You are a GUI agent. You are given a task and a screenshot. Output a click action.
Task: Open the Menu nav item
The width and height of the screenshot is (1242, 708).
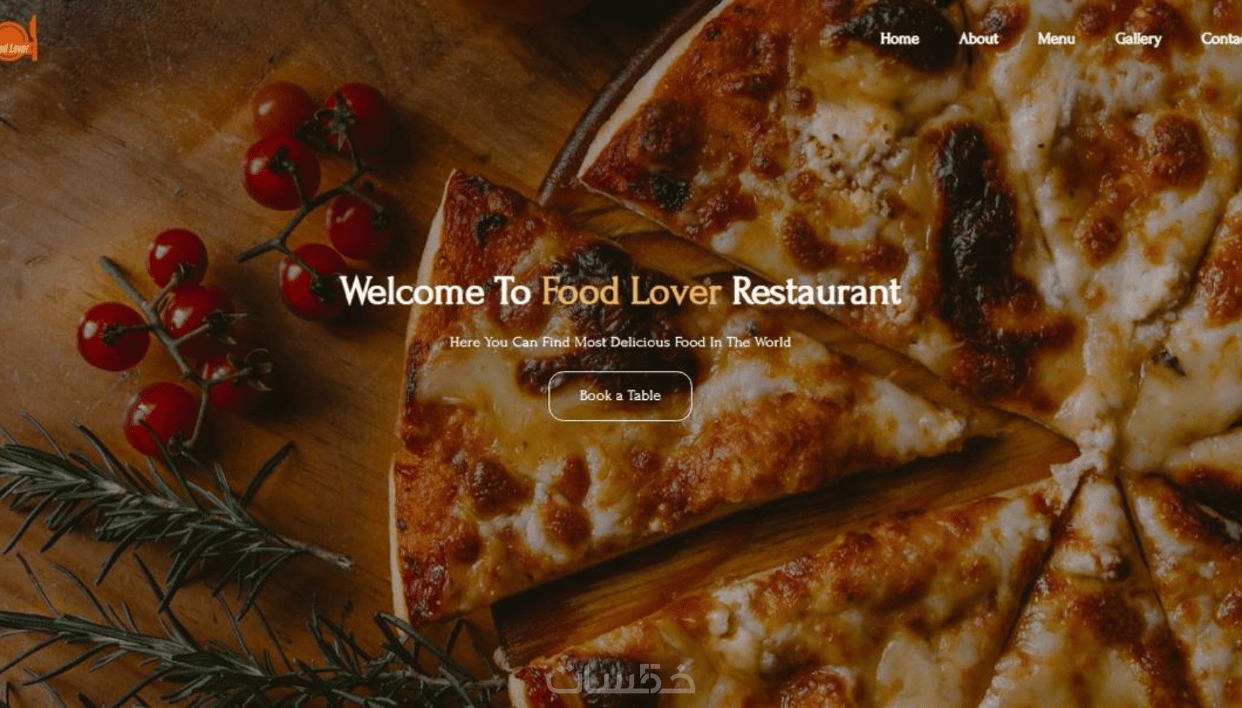tap(1056, 39)
